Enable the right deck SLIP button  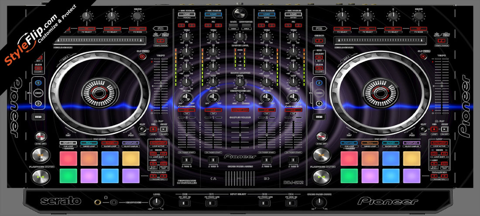[x=423, y=57]
